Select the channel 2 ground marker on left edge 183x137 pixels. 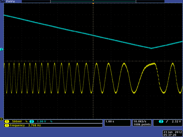(1, 50)
